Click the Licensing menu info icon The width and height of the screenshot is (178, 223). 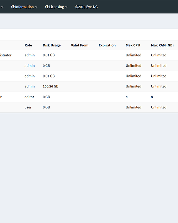pos(47,7)
